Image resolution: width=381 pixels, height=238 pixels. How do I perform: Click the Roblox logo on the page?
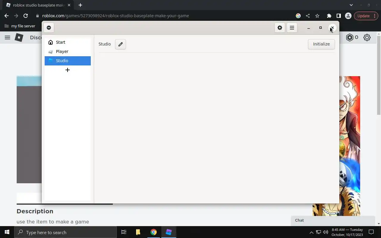(x=19, y=37)
